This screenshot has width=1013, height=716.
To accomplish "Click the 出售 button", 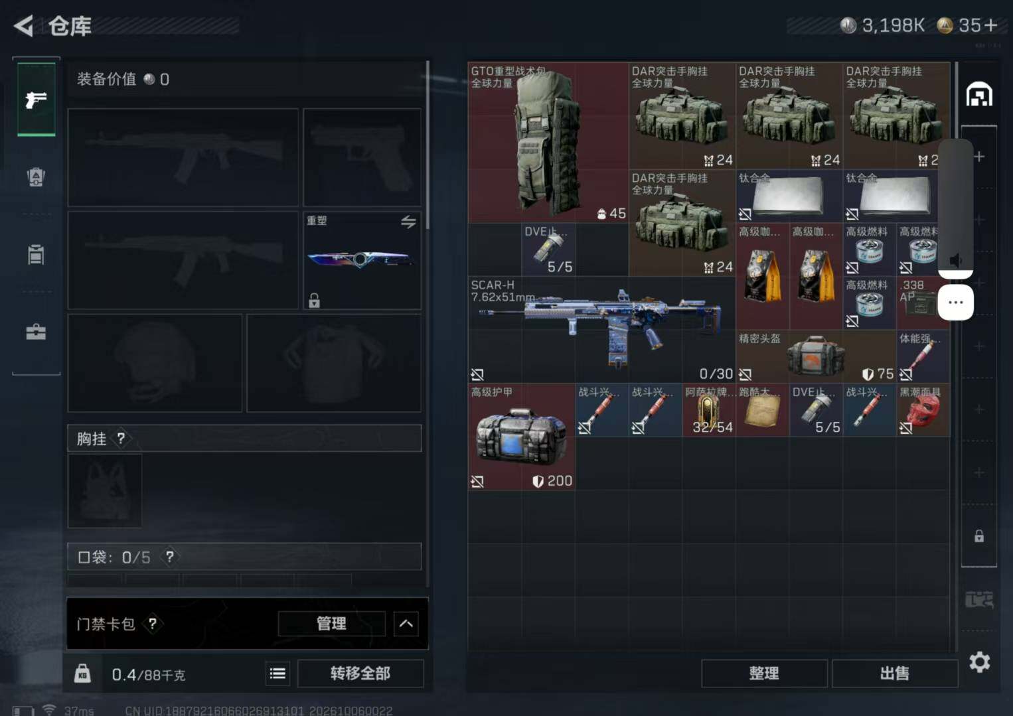I will pyautogui.click(x=894, y=674).
